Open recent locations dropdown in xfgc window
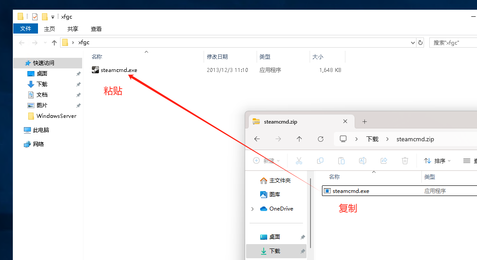 click(x=45, y=43)
